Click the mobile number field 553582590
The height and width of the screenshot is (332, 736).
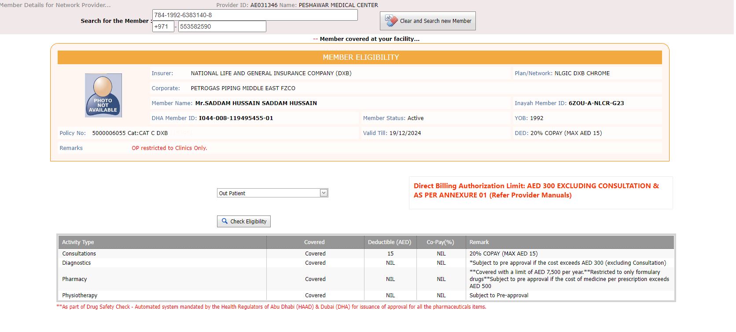click(x=222, y=26)
